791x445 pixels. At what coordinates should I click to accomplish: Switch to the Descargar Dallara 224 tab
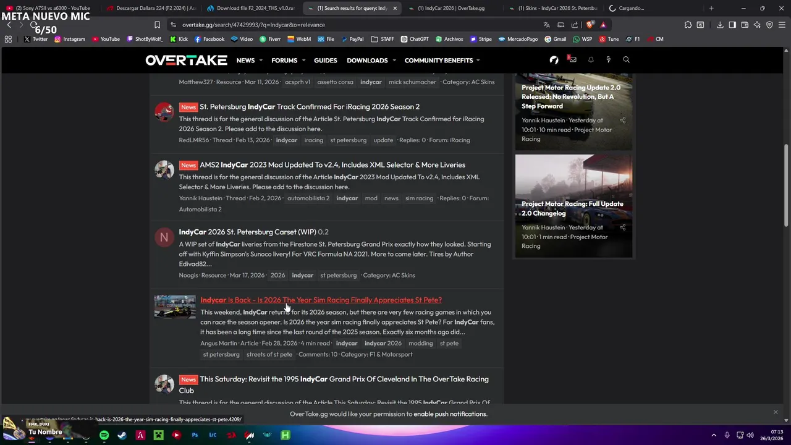tap(151, 8)
